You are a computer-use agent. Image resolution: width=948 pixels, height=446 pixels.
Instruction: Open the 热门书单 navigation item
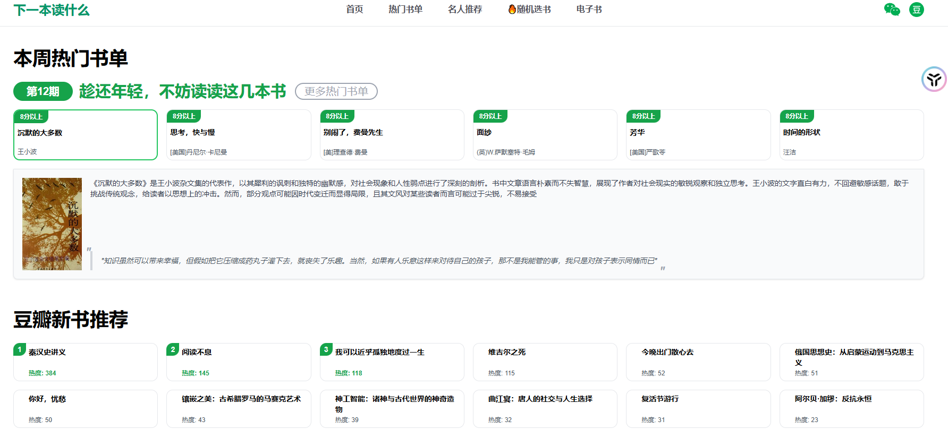click(x=405, y=9)
